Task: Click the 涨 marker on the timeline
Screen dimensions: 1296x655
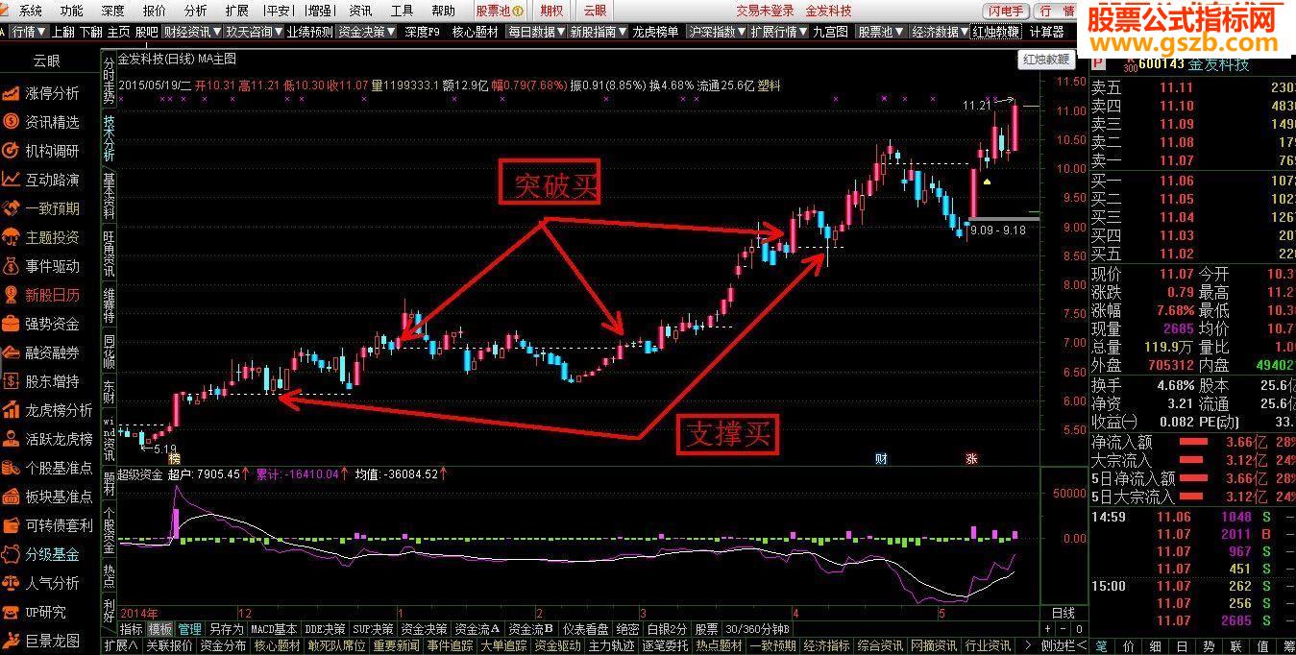Action: tap(972, 458)
